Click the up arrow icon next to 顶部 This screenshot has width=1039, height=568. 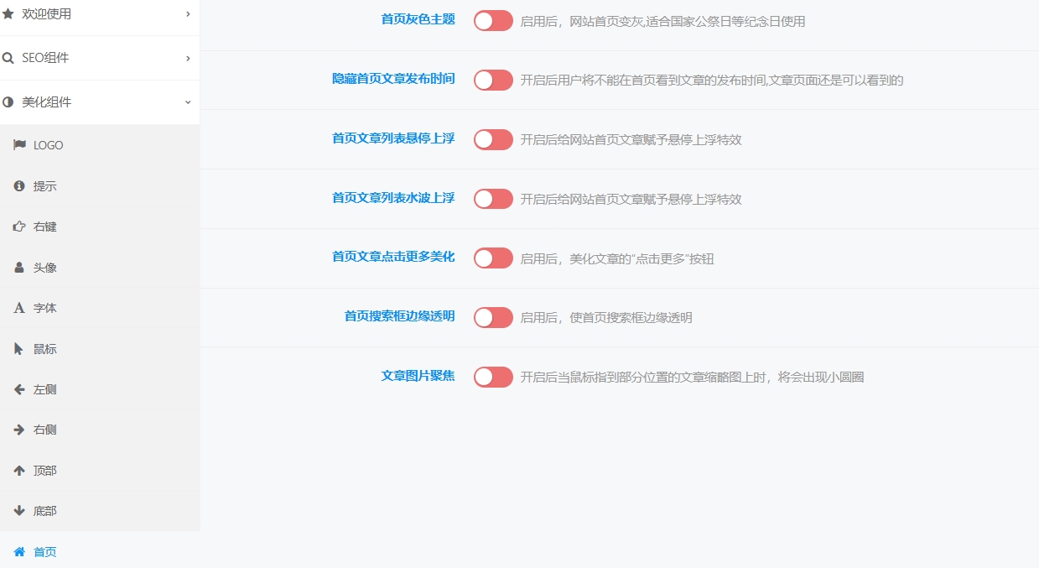(x=19, y=471)
